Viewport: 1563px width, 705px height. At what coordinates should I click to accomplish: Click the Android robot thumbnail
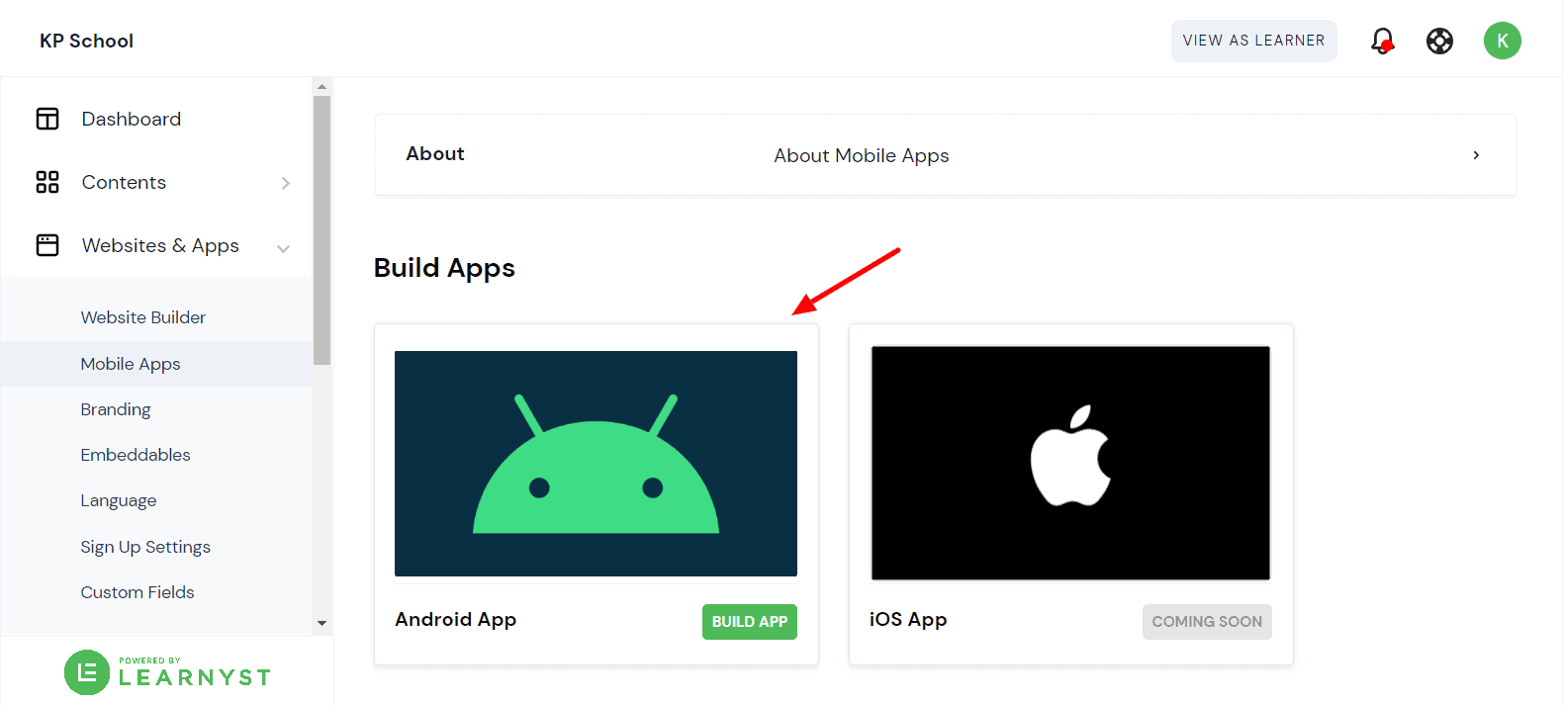coord(596,464)
